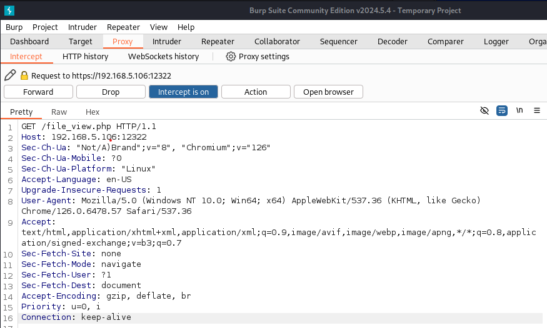Switch to the Logger tab
547x328 pixels.
tap(496, 41)
